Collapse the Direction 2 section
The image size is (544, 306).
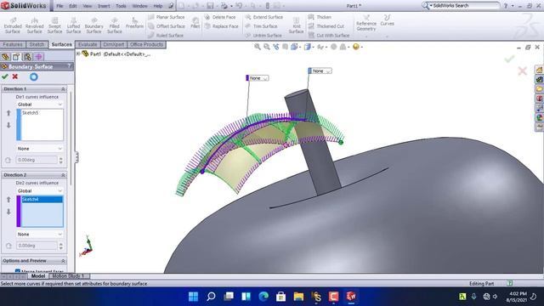click(63, 175)
